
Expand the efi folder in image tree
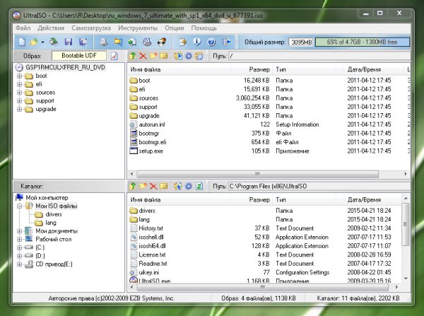coord(19,84)
